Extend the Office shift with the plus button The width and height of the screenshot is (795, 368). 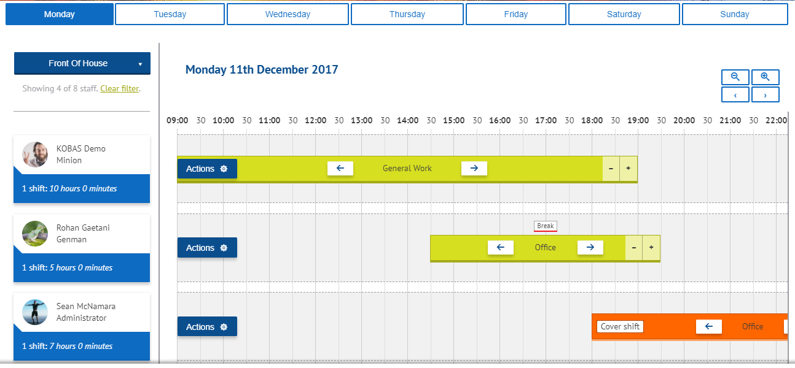pyautogui.click(x=651, y=247)
